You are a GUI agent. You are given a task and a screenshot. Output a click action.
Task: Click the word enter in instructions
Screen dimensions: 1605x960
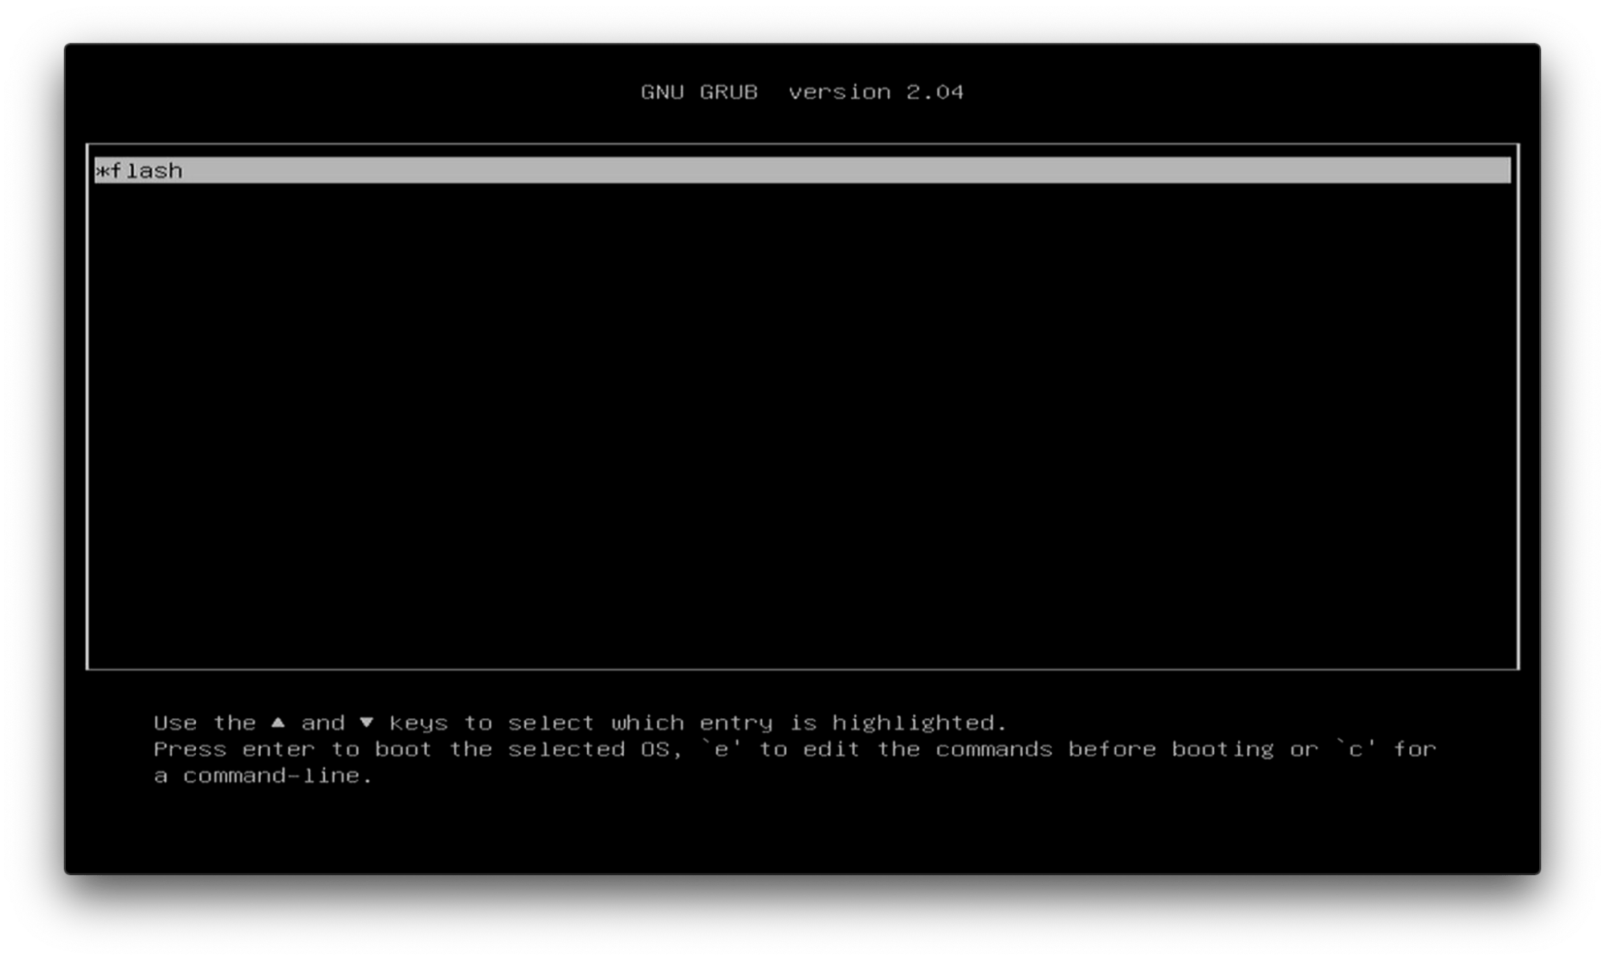pos(278,749)
